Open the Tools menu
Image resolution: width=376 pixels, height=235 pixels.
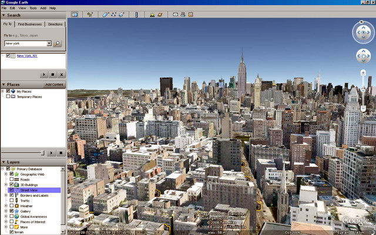click(x=33, y=8)
